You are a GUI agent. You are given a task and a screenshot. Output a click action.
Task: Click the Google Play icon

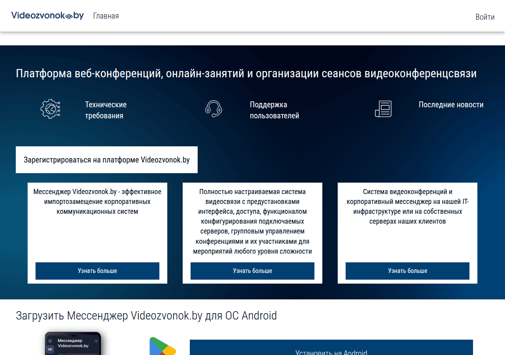(163, 346)
